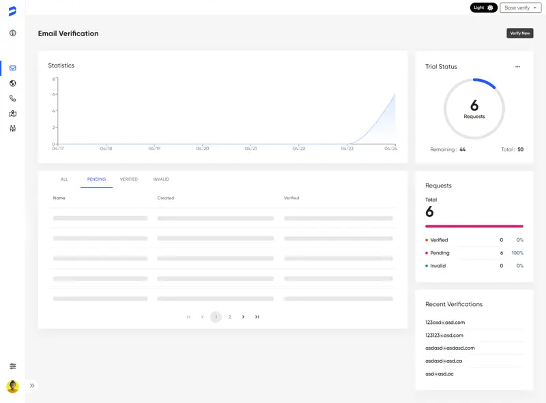The width and height of the screenshot is (546, 403).
Task: Select the INVALID tab
Action: (x=161, y=179)
